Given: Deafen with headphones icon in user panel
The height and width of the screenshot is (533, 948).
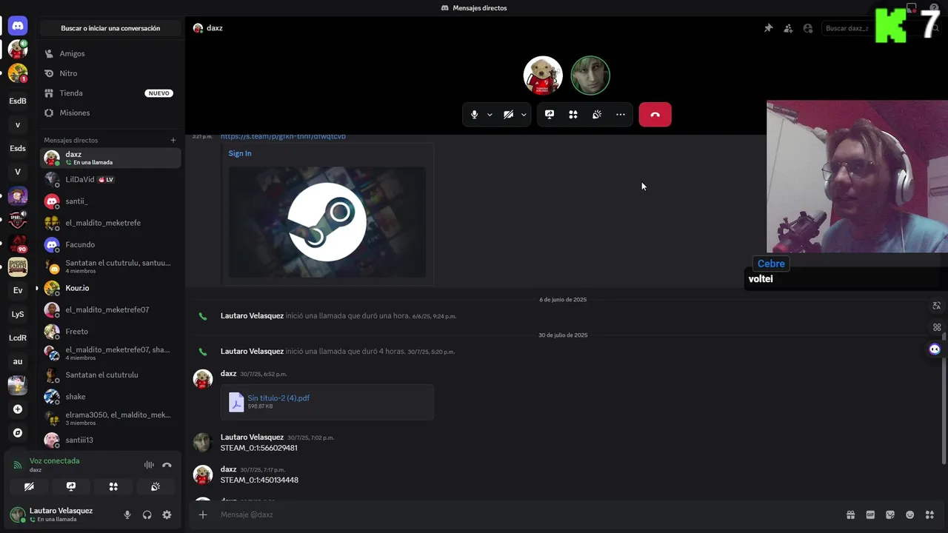Looking at the screenshot, I should pyautogui.click(x=147, y=514).
